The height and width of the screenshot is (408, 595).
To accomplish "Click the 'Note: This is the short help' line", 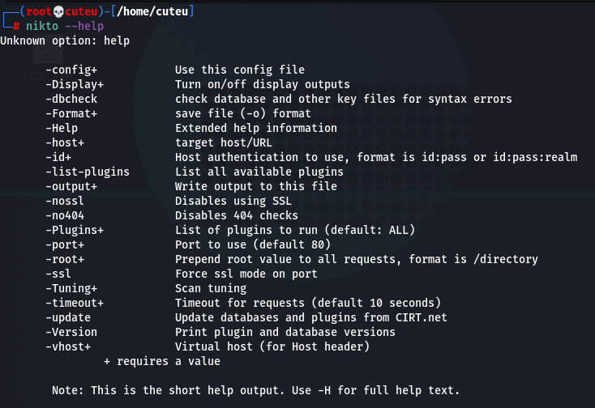I will (x=256, y=390).
